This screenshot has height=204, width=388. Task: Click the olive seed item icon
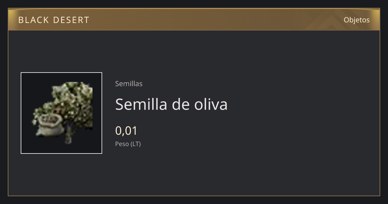click(61, 113)
